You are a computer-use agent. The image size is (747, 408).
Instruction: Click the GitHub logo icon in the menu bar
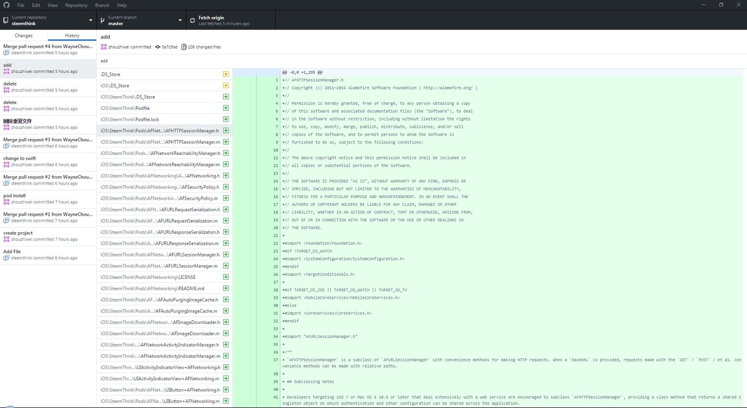click(x=6, y=5)
